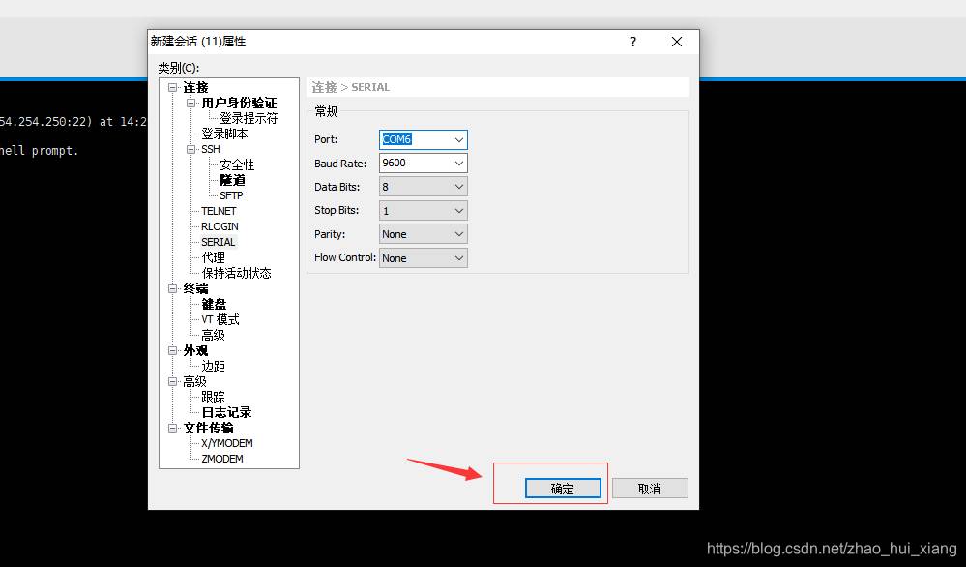Select VT 模式 tree item
Screen dimensions: 966x567
pyautogui.click(x=220, y=319)
